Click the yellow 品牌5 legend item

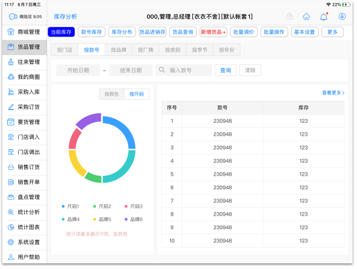(x=102, y=219)
